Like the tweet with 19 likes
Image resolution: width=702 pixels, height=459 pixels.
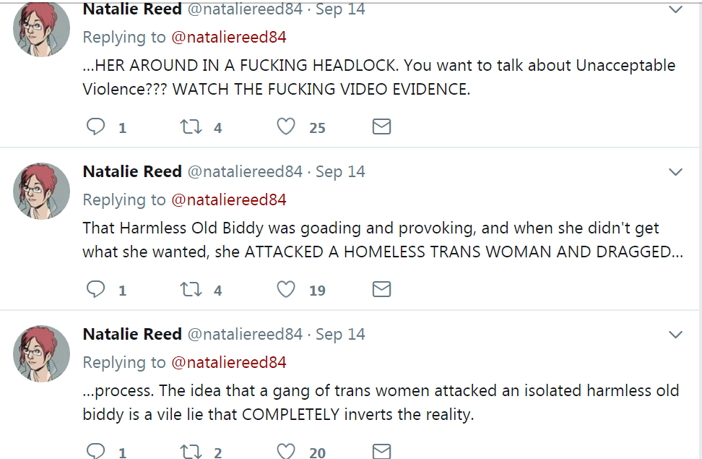click(x=286, y=290)
